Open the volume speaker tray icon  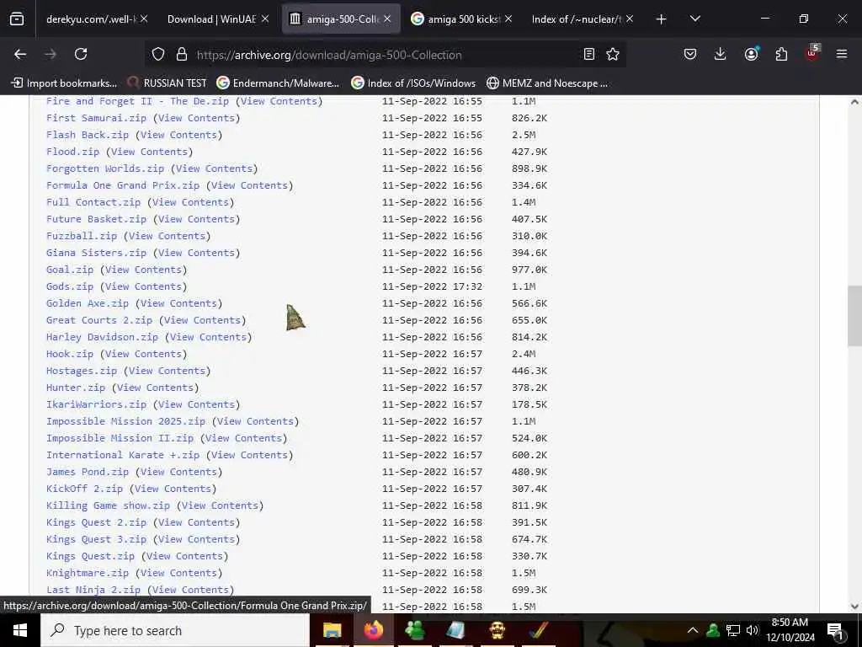click(x=752, y=630)
